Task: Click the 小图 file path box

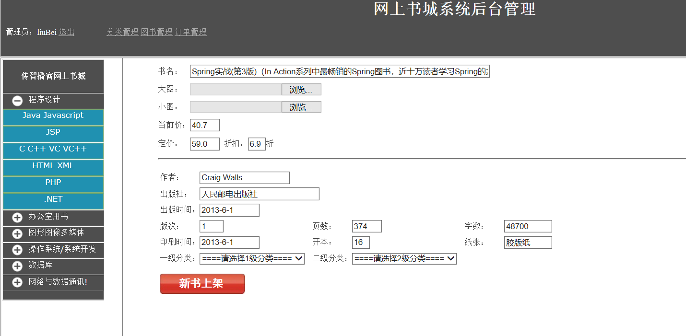Action: [236, 107]
